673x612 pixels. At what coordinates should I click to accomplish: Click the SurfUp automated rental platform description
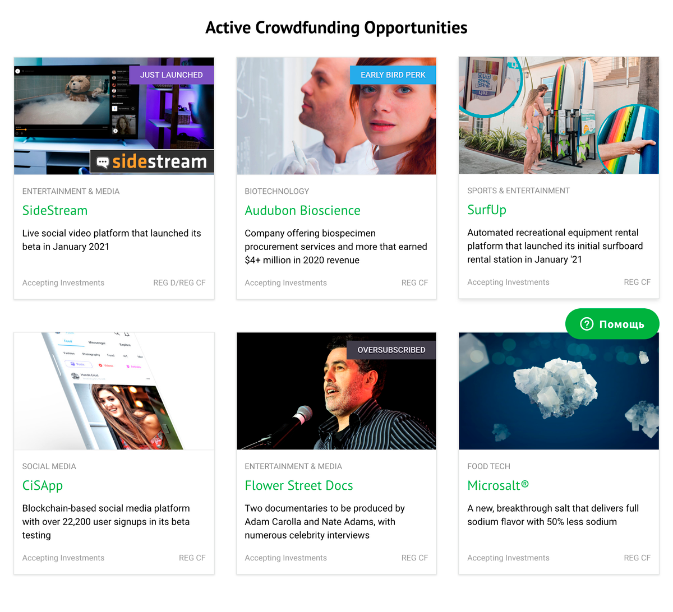(555, 246)
